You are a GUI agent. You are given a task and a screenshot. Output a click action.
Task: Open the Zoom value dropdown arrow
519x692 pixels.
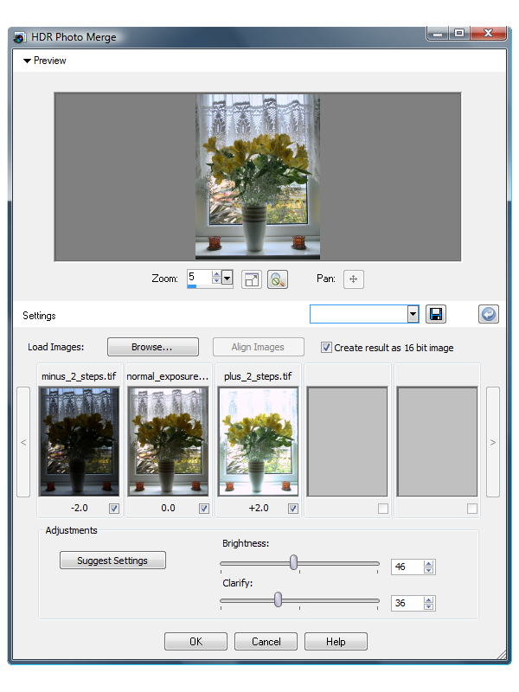click(227, 279)
